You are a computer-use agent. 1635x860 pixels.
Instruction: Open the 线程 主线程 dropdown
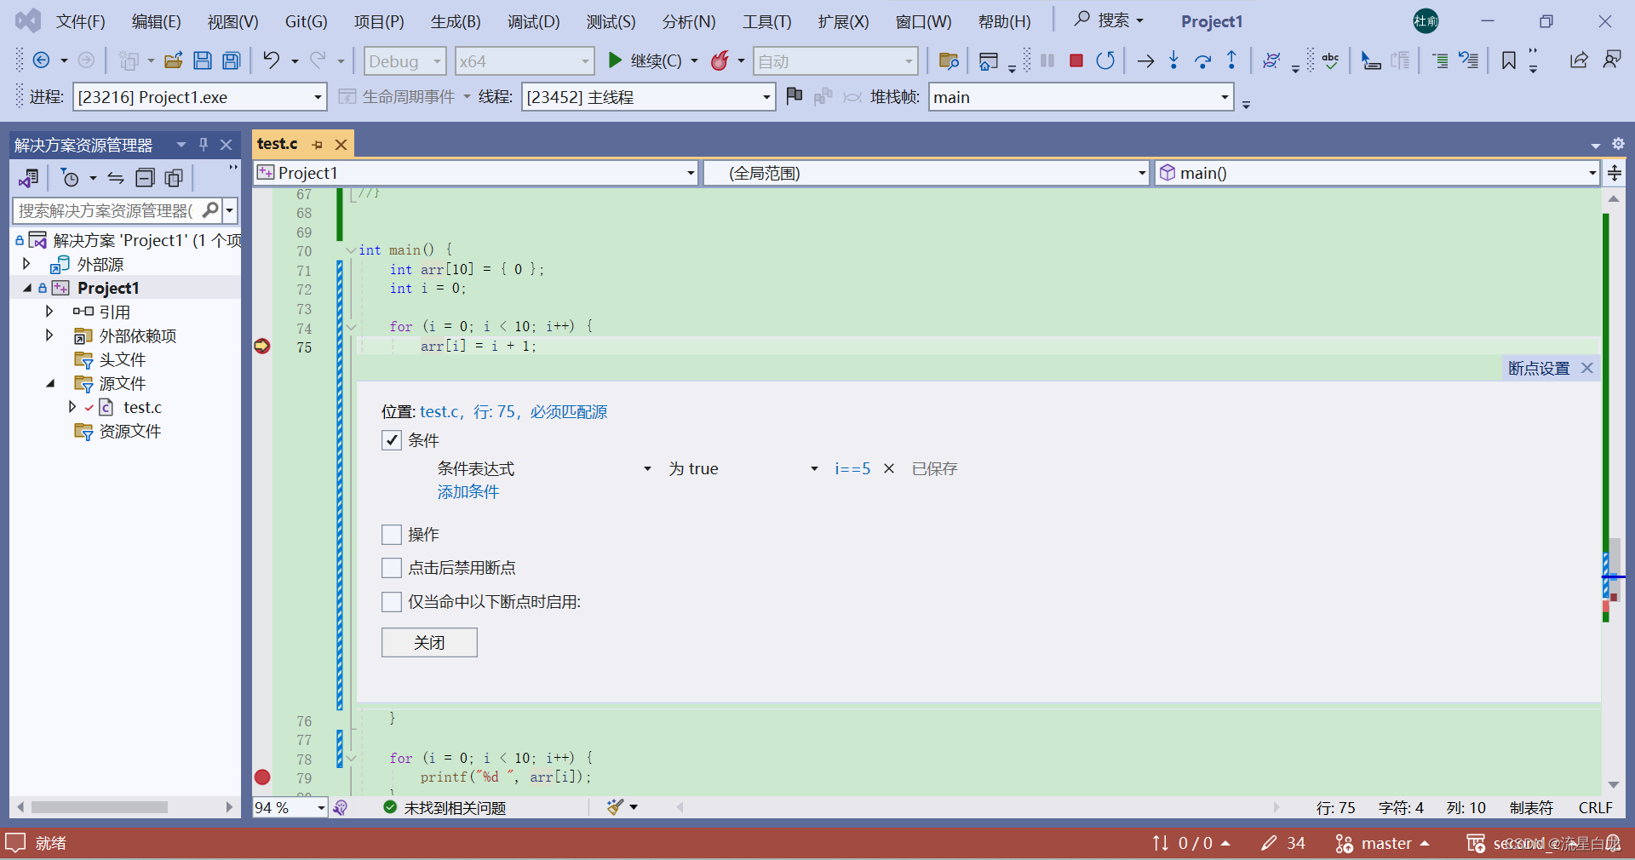click(x=766, y=97)
